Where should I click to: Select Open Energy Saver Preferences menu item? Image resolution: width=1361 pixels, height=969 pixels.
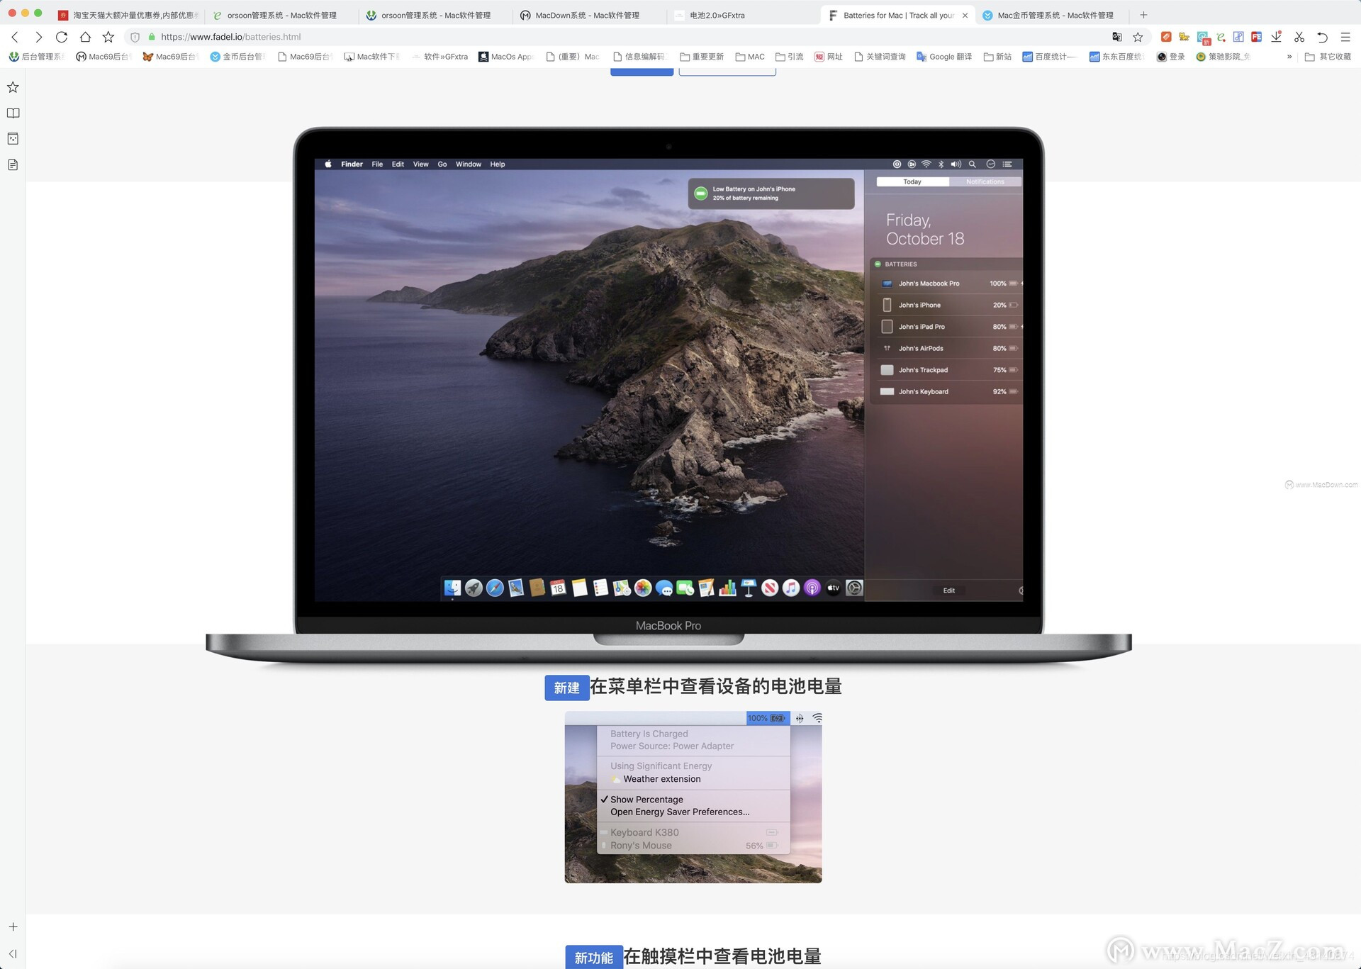(x=680, y=811)
